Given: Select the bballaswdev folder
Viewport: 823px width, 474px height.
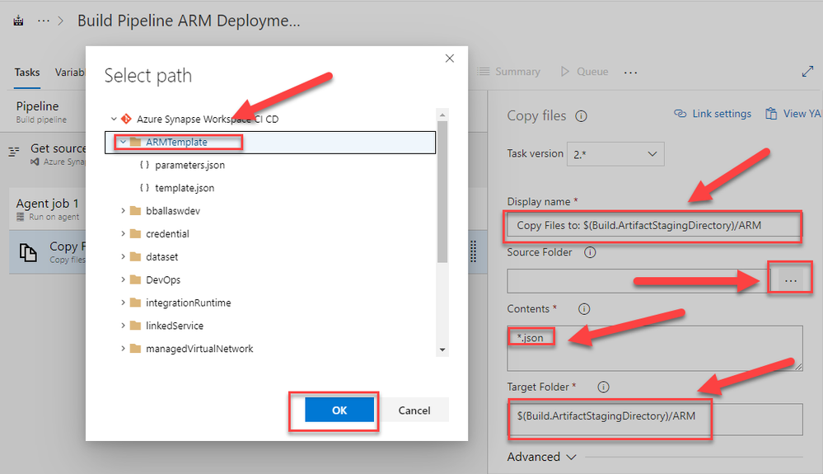Looking at the screenshot, I should tap(173, 211).
